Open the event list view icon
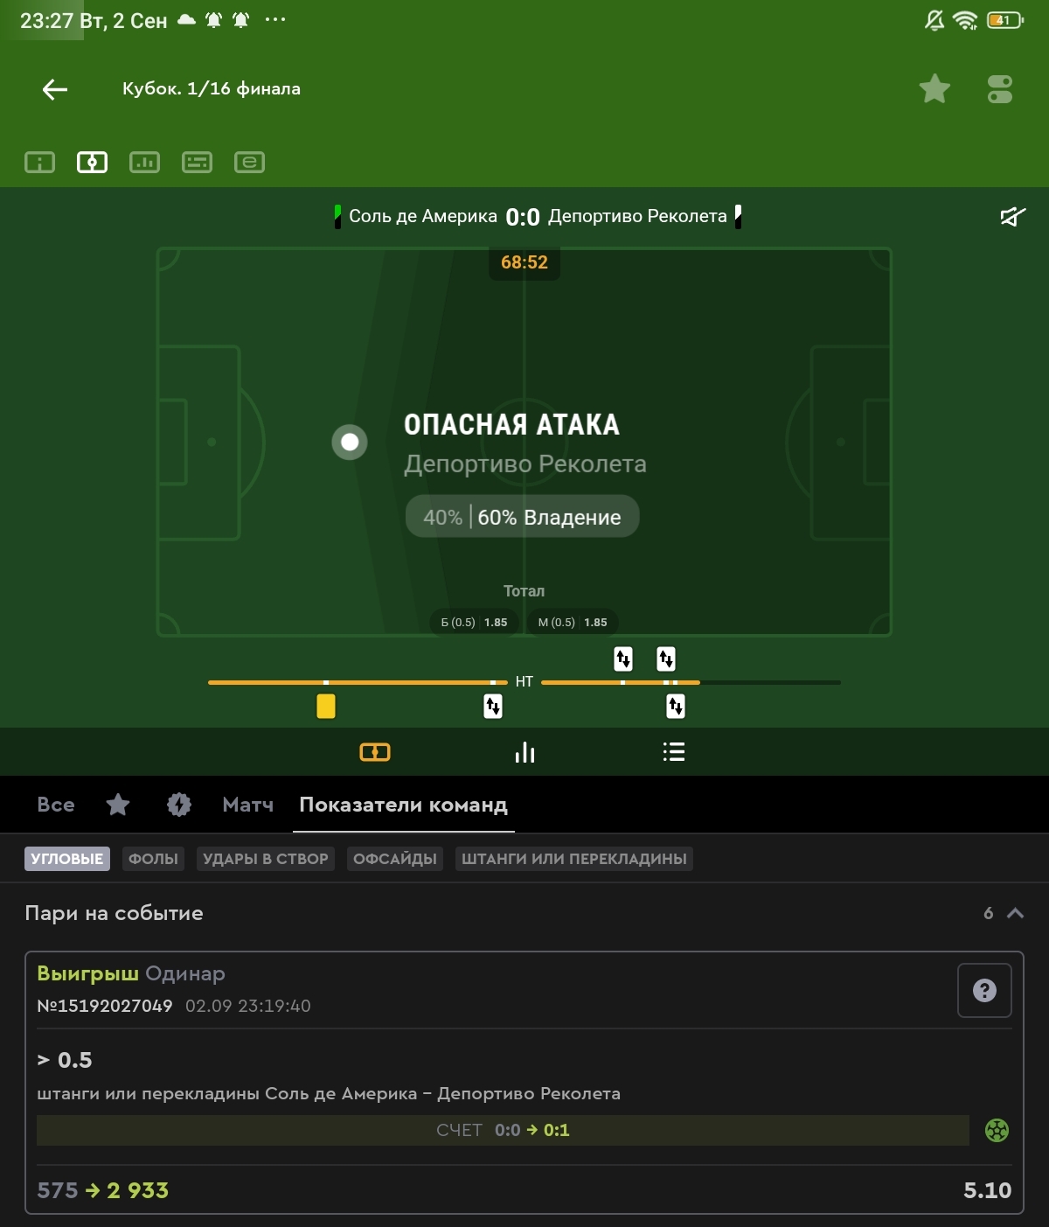1049x1227 pixels. (x=673, y=752)
